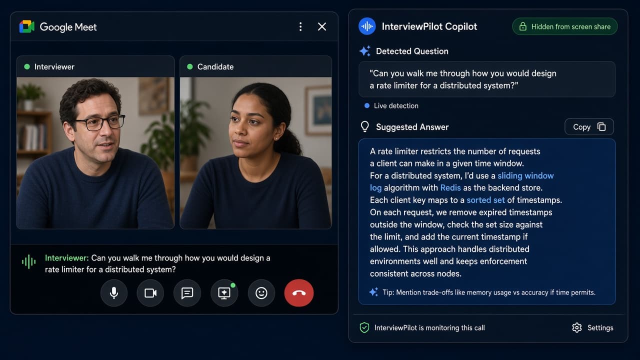Open the emoji reactions button

point(261,293)
